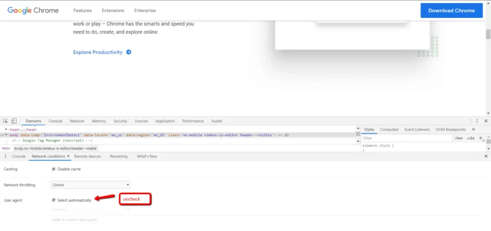The width and height of the screenshot is (491, 231).
Task: Open the Audits panel tab
Action: [217, 121]
